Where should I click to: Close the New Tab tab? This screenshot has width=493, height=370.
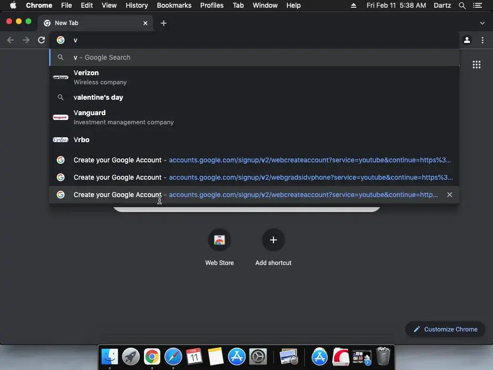tap(145, 23)
